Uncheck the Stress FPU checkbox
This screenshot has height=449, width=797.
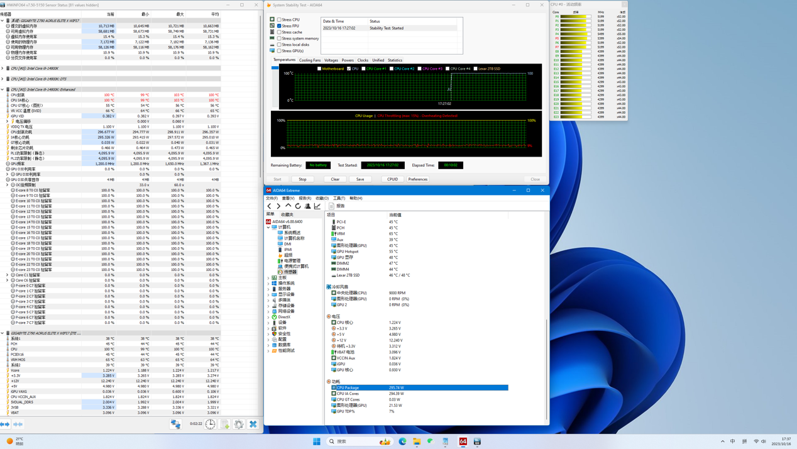[279, 26]
